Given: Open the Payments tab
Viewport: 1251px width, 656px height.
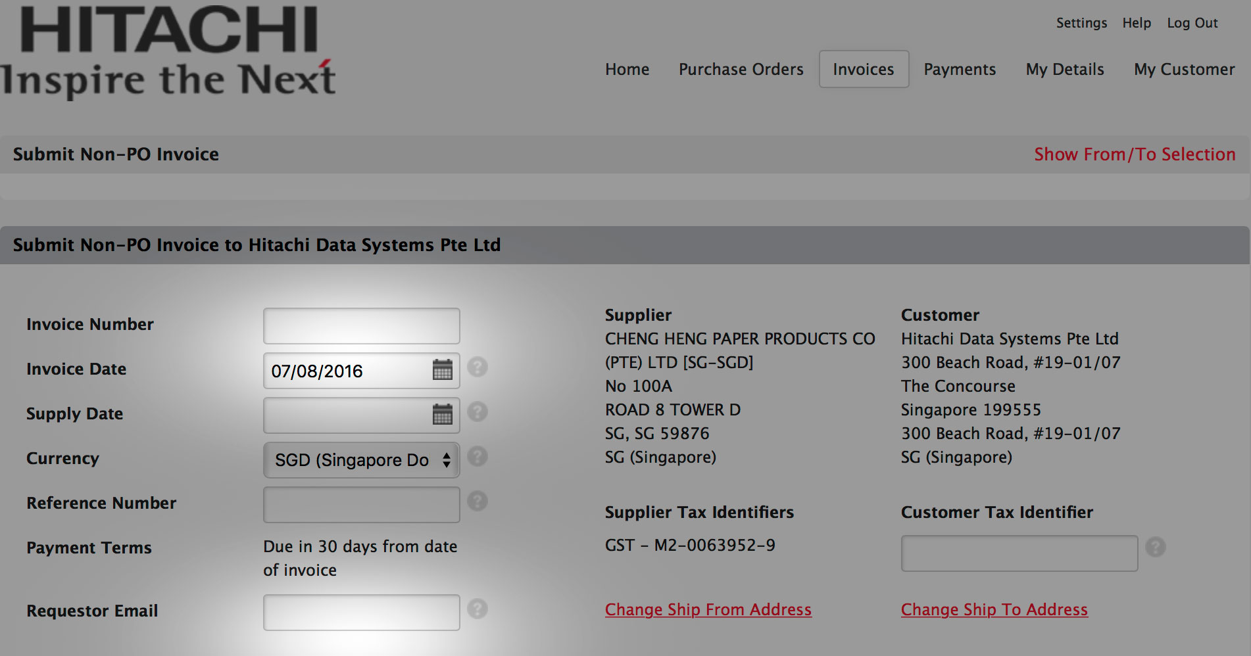Looking at the screenshot, I should coord(960,69).
